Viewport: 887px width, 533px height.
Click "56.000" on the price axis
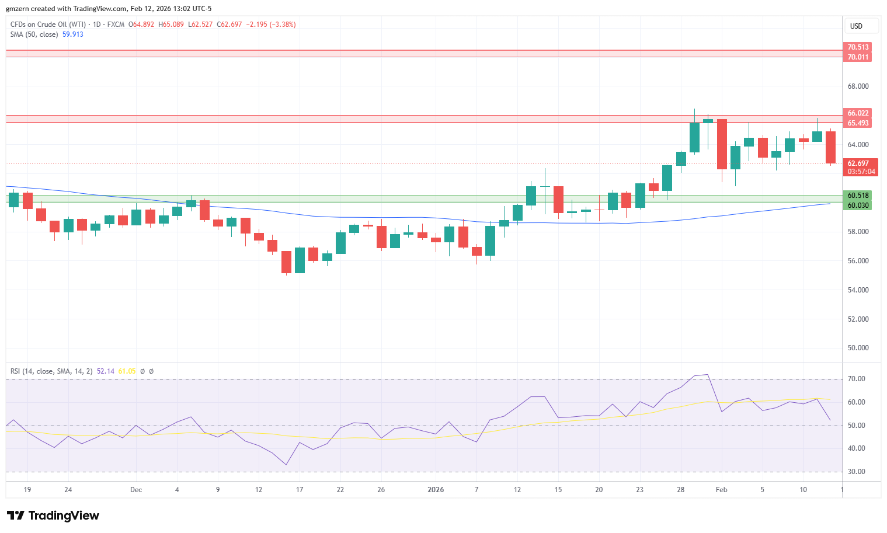[858, 261]
